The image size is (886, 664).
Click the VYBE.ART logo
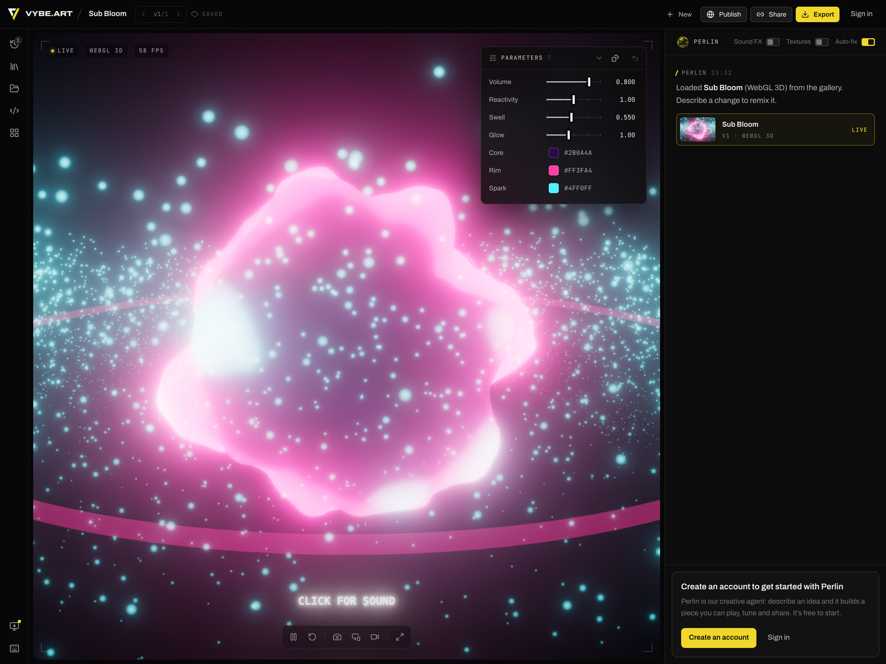pyautogui.click(x=40, y=14)
